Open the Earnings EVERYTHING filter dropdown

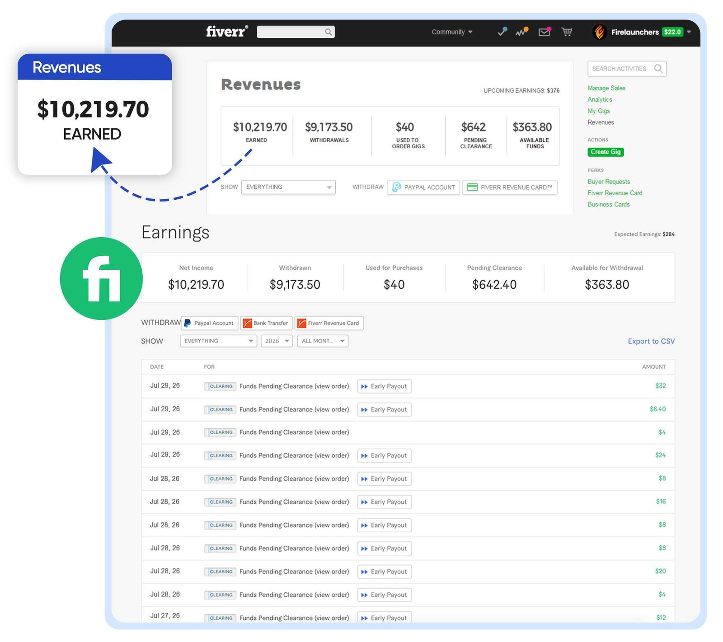[x=218, y=341]
